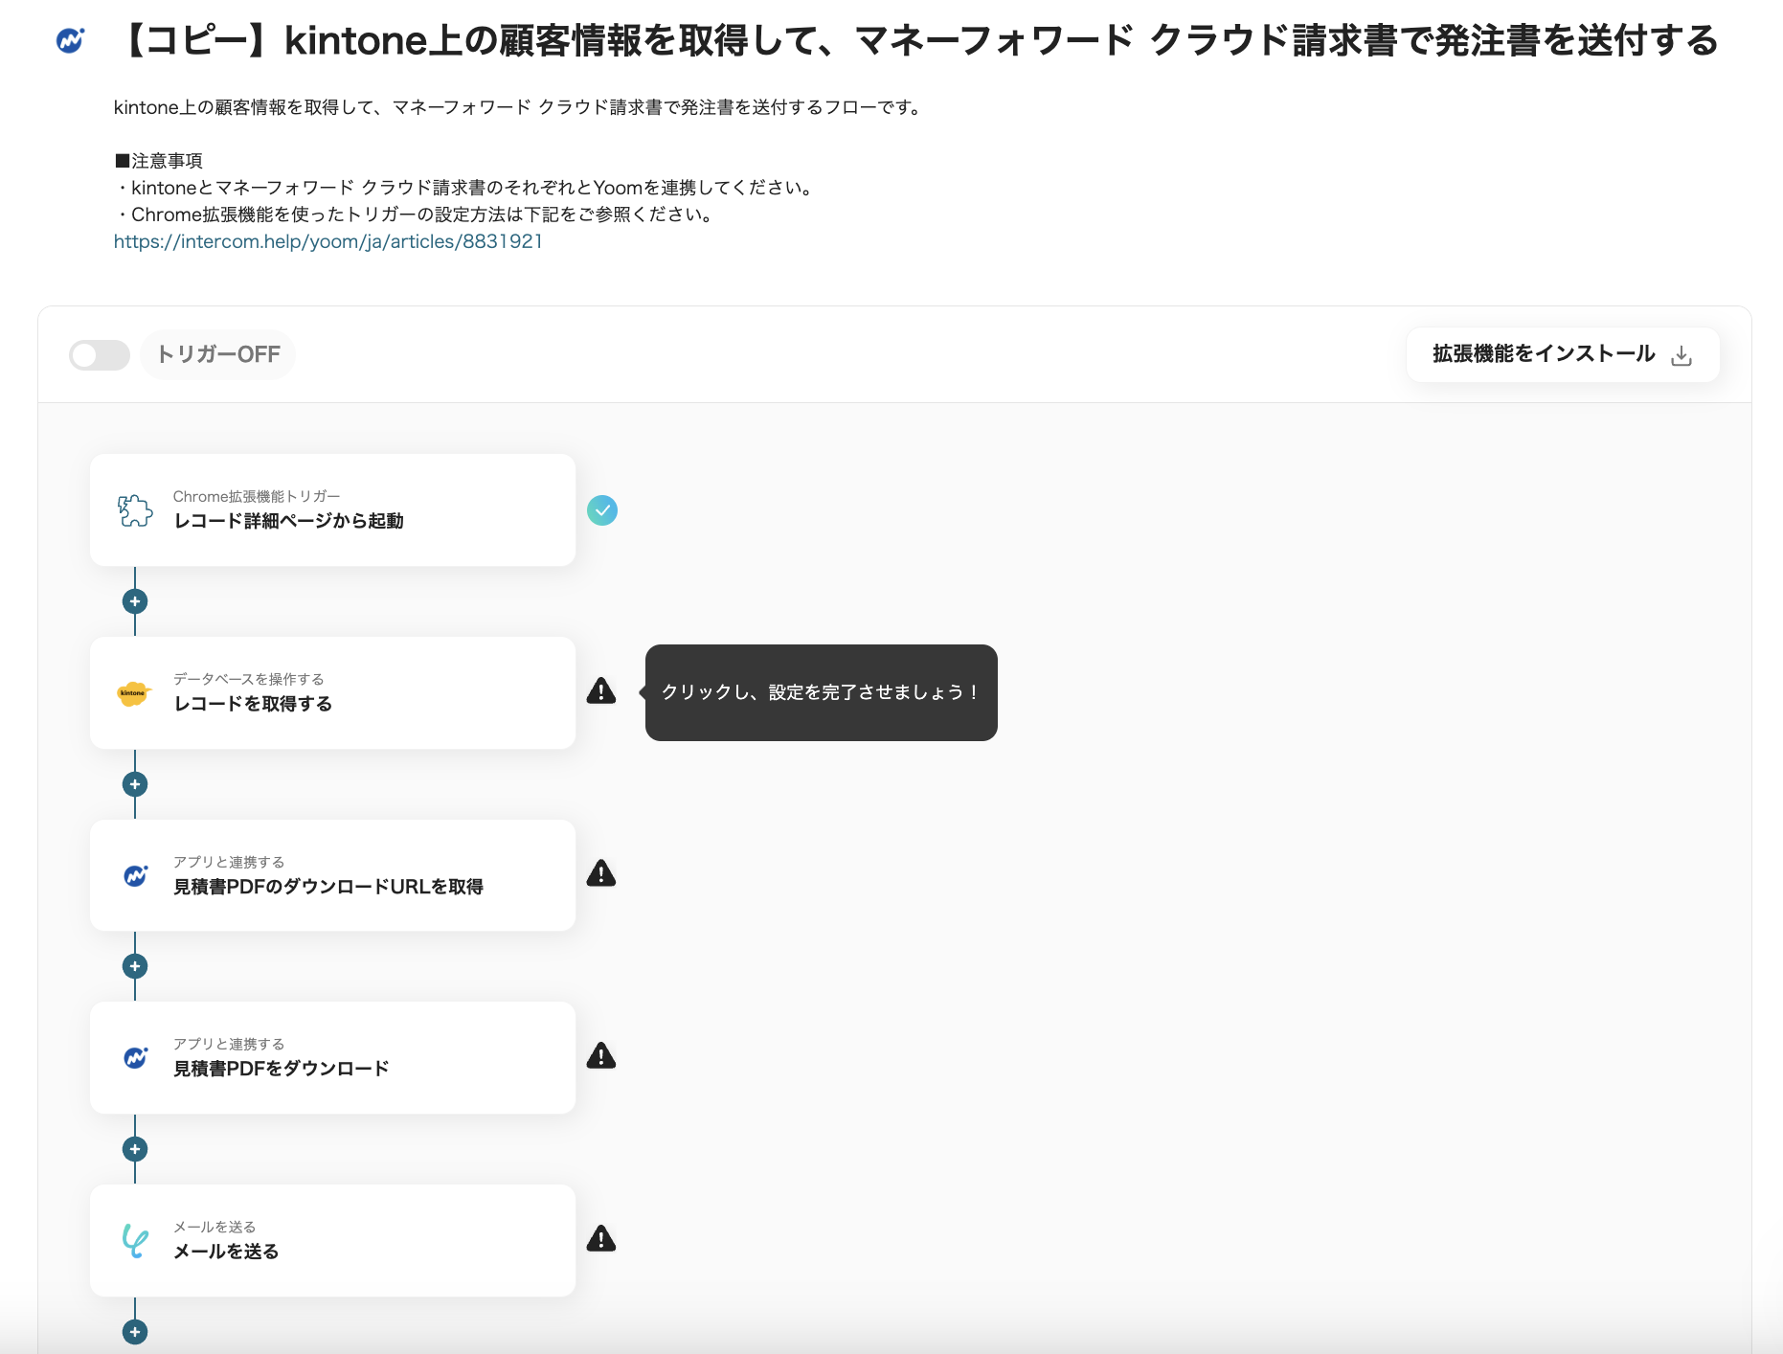Click the warning icon beside 見積書PDFをダウンロード
The height and width of the screenshot is (1354, 1783).
(601, 1055)
